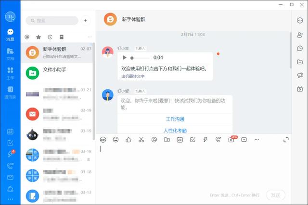308x205 pixels.
Task: Open the conversation dated 03-13
Action: [57, 196]
